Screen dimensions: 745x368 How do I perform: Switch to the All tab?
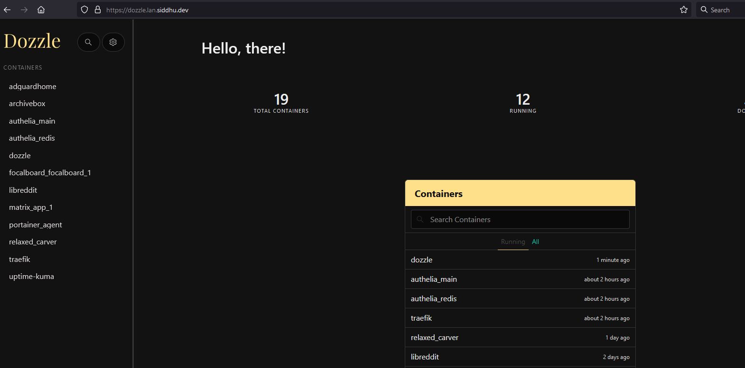click(535, 242)
